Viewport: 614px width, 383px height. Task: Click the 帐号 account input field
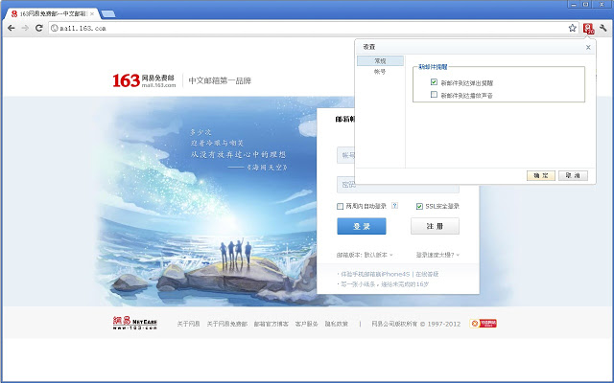pyautogui.click(x=345, y=155)
